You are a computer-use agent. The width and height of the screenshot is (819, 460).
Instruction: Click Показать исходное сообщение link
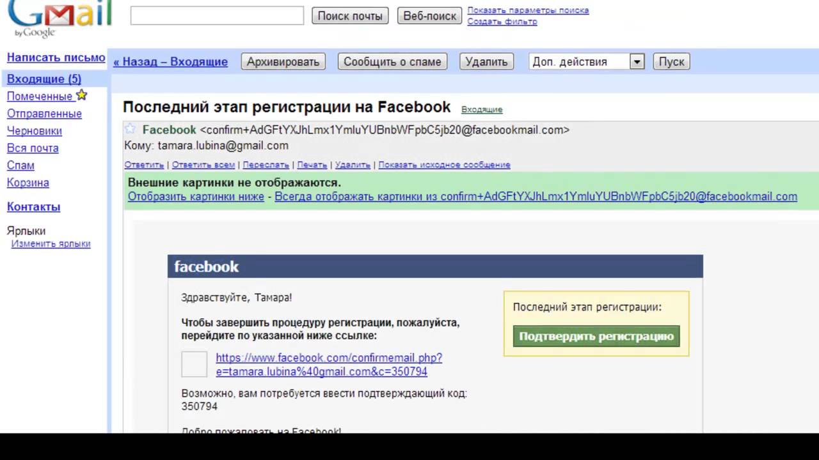444,165
